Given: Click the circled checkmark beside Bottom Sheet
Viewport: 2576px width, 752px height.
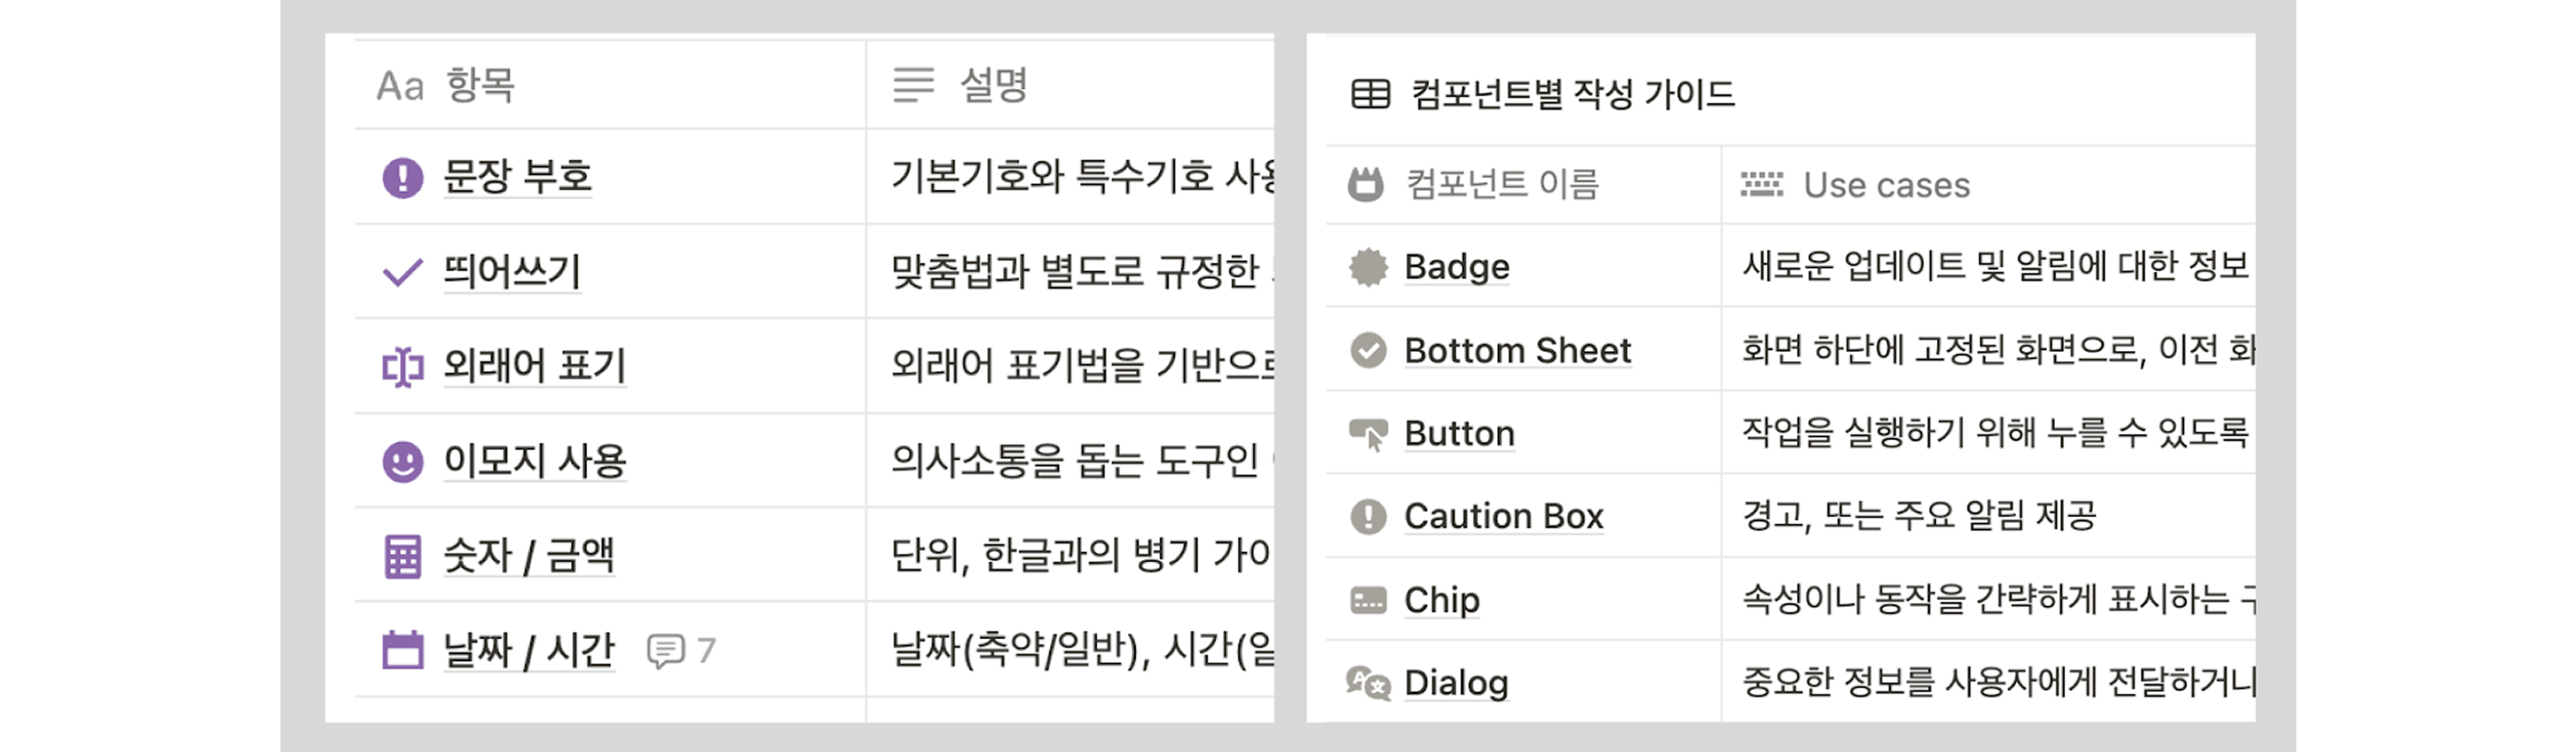Looking at the screenshot, I should pos(1370,350).
